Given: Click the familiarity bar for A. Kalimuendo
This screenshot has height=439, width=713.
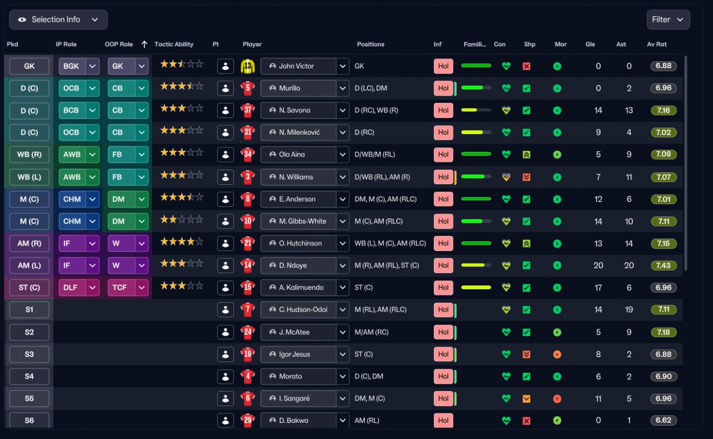Looking at the screenshot, I should coord(476,288).
